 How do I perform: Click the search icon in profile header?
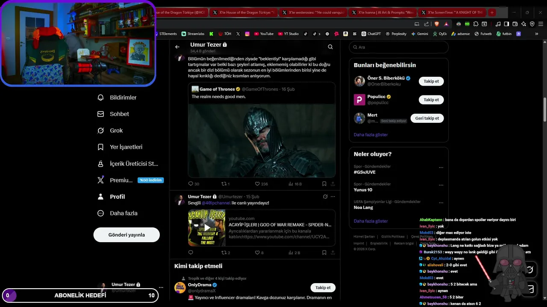pyautogui.click(x=330, y=47)
